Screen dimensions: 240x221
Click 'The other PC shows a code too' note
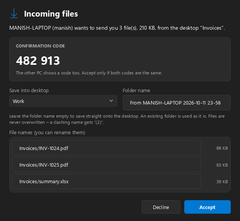click(89, 73)
